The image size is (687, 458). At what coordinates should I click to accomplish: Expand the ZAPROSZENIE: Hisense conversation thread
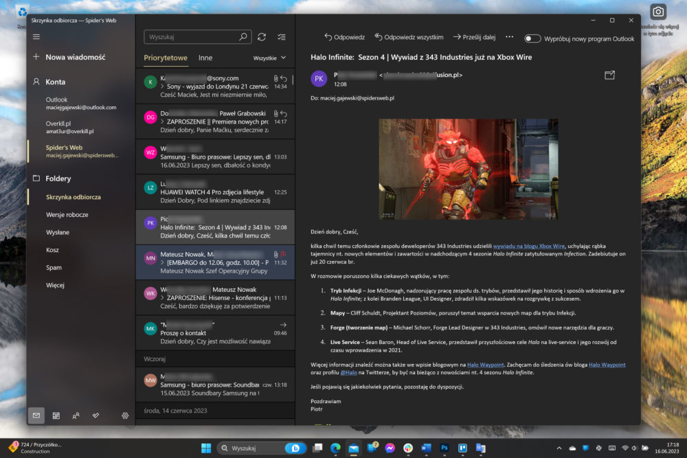(163, 298)
